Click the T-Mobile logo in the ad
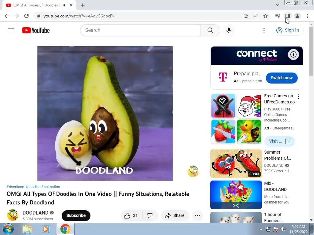This screenshot has width=314, height=235. pos(223,77)
